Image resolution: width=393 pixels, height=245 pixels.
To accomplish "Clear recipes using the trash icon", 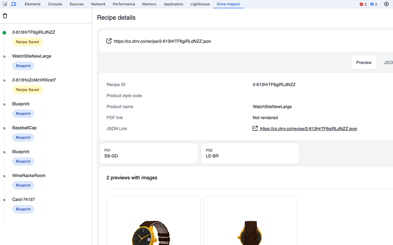I will pyautogui.click(x=5, y=15).
